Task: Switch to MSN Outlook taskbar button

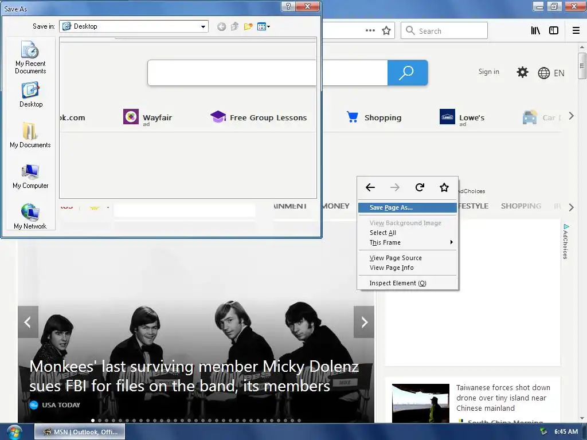Action: click(x=80, y=432)
